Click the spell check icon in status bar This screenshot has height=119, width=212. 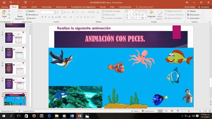(19, 111)
